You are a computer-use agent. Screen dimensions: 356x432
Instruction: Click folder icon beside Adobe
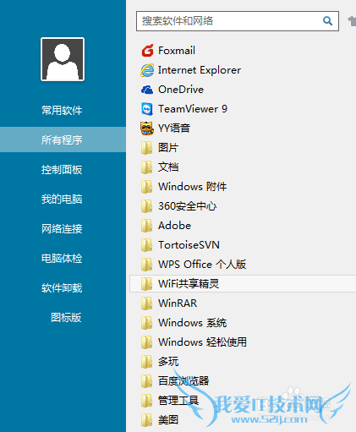[147, 226]
